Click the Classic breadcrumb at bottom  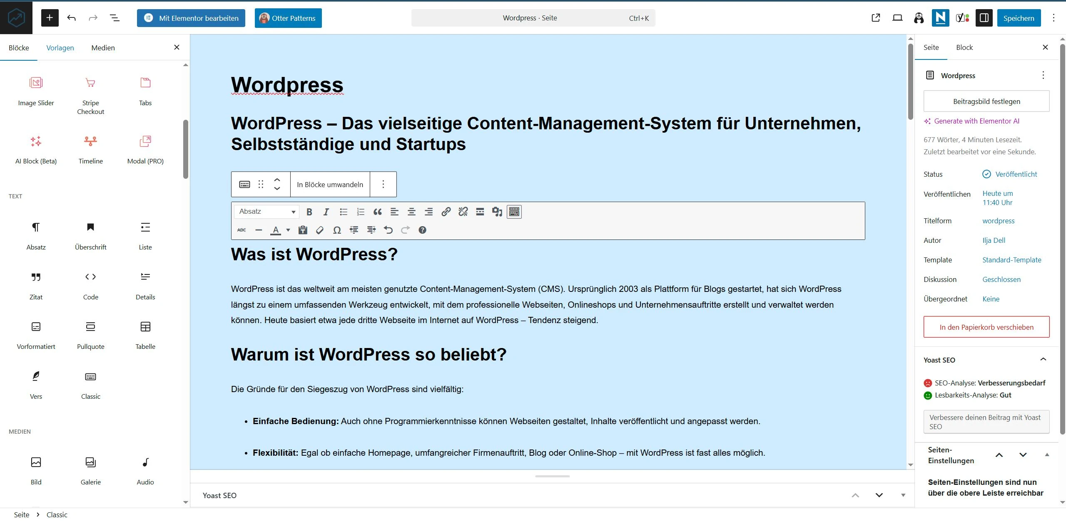click(x=57, y=515)
